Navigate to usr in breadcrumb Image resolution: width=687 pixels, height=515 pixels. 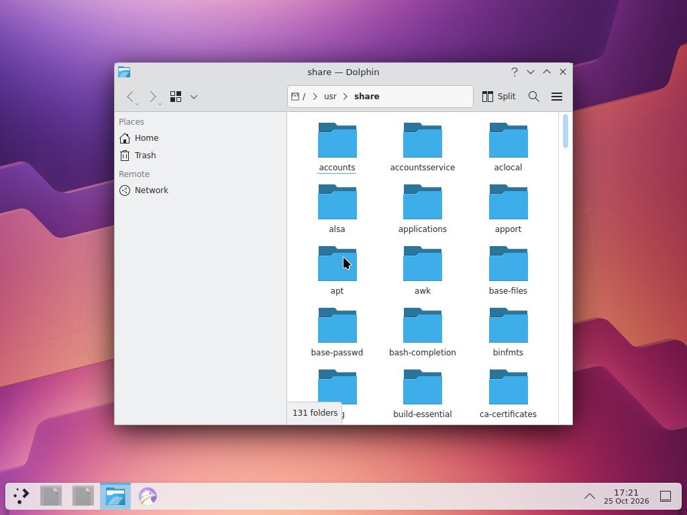click(x=330, y=97)
